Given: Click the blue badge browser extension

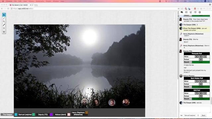Looking at the screenshot, I should (189, 9).
